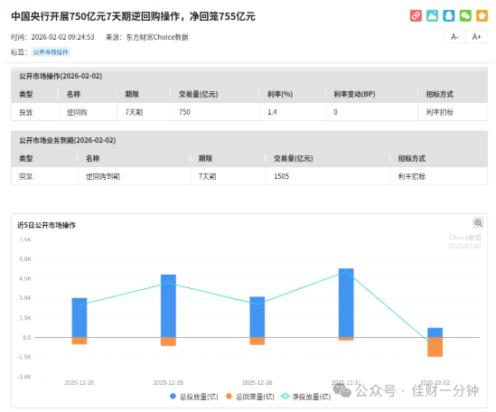This screenshot has width=496, height=412.
Task: Select the orange bar for 2026-02-02
Action: [435, 347]
